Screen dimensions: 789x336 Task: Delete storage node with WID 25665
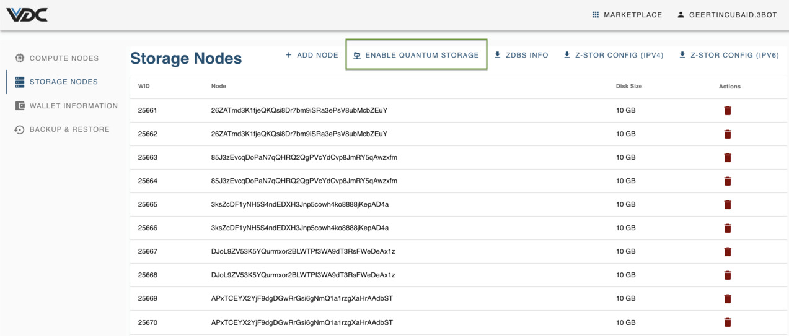(728, 205)
